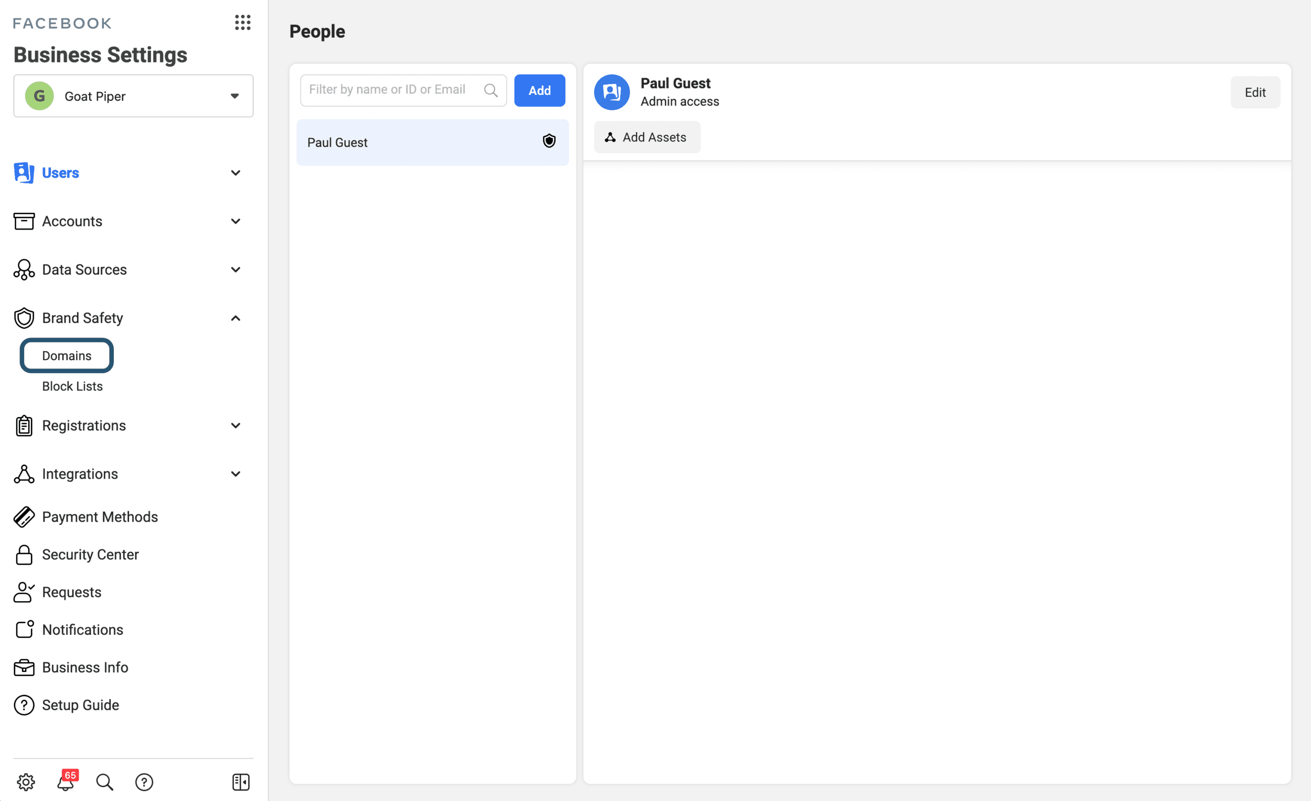Click the admin shield icon beside Paul Guest
The image size is (1311, 801).
click(x=549, y=141)
